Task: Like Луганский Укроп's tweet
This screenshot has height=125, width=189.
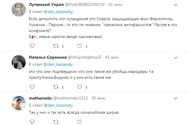Action: [x=79, y=46]
